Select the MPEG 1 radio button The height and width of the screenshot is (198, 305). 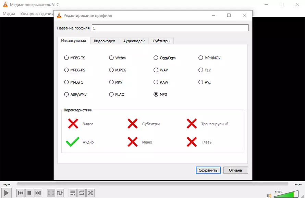point(66,82)
